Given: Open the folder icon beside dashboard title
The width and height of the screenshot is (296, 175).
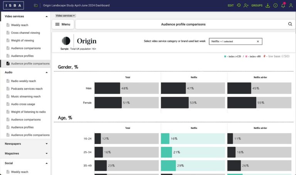Looking at the screenshot, I should (x=36, y=5).
